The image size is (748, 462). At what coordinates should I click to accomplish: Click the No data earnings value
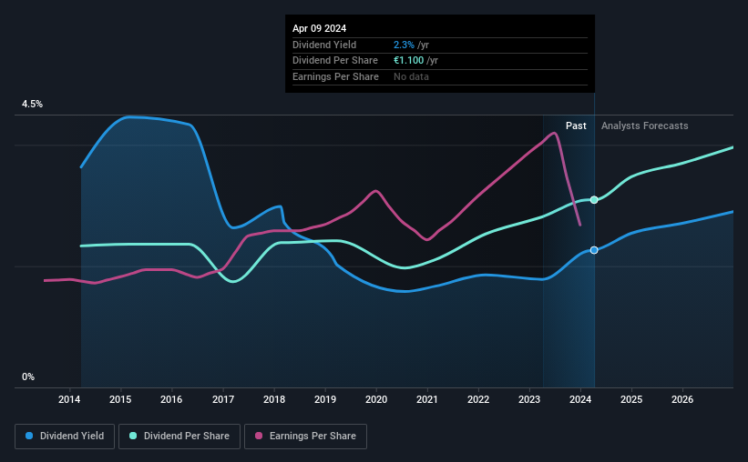coord(411,76)
